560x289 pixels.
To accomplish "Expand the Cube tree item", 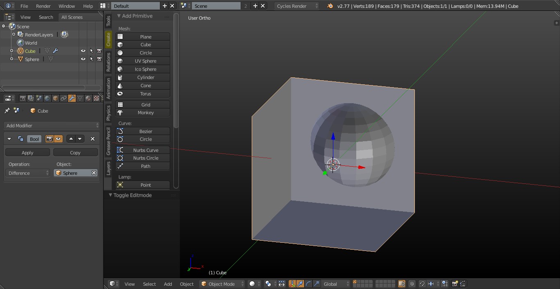I will point(12,51).
